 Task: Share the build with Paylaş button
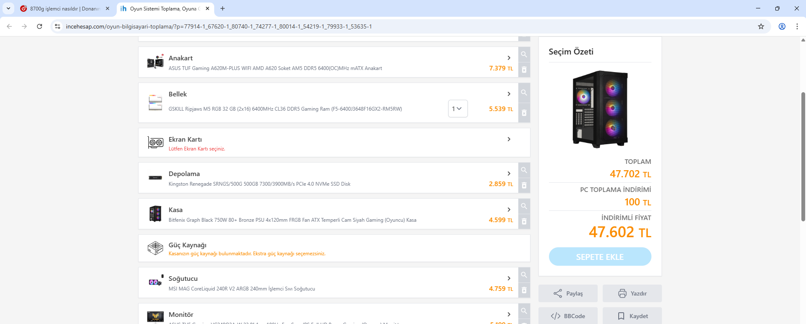click(x=568, y=293)
